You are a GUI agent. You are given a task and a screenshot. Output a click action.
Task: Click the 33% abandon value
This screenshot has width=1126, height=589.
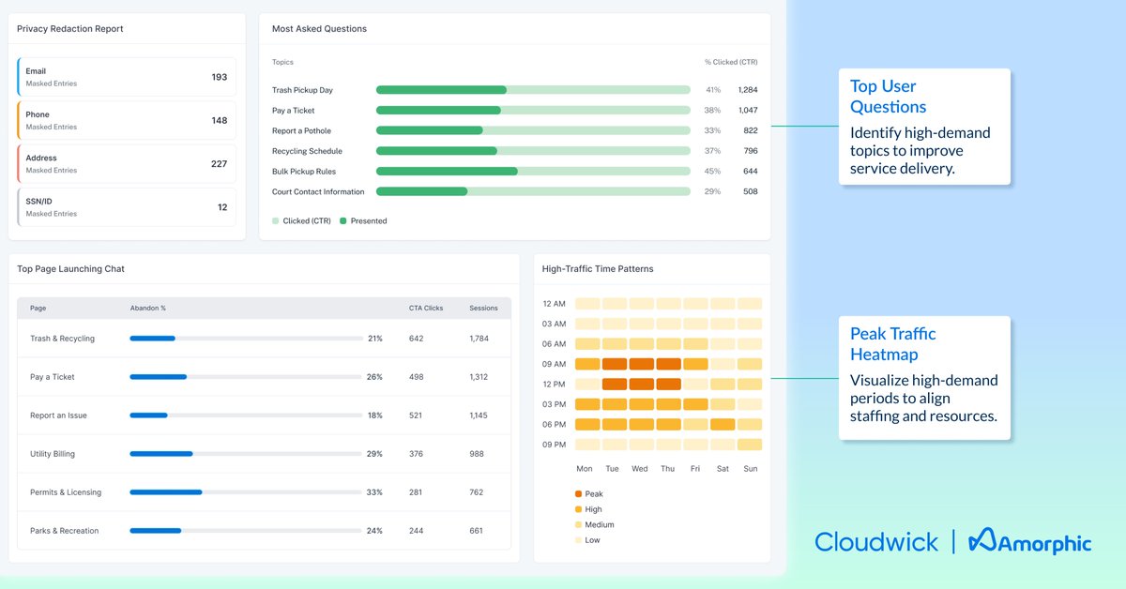tap(374, 492)
